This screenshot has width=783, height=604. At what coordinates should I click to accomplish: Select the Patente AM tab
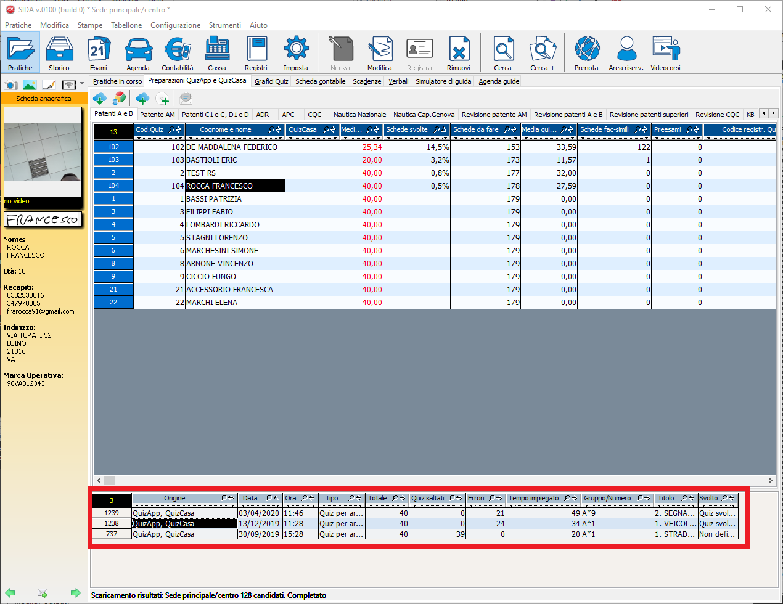pos(157,115)
